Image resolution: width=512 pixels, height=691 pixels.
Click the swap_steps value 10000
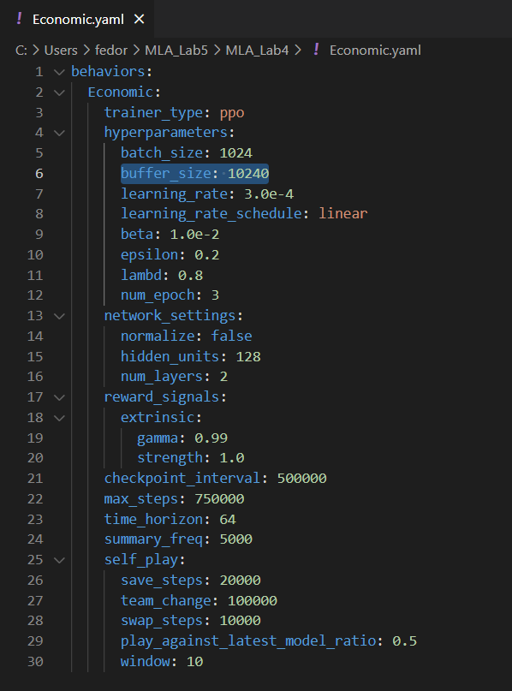(240, 621)
